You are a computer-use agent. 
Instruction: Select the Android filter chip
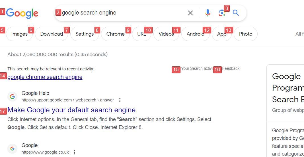pos(195,34)
